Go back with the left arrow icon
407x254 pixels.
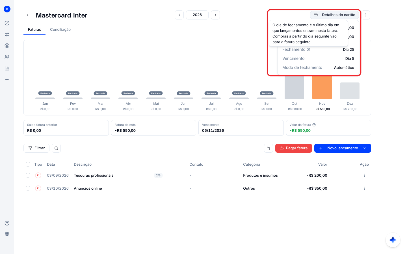28,15
